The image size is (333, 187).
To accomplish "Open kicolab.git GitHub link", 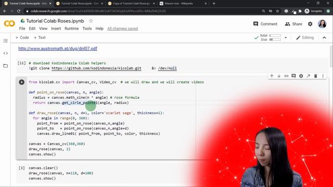I will click(96, 68).
